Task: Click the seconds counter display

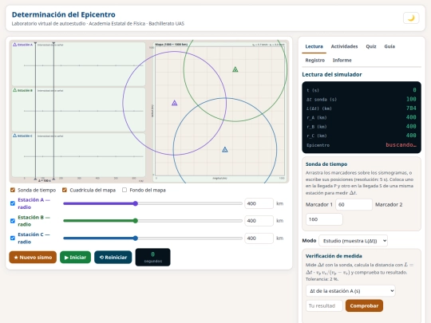Action: pyautogui.click(x=152, y=258)
